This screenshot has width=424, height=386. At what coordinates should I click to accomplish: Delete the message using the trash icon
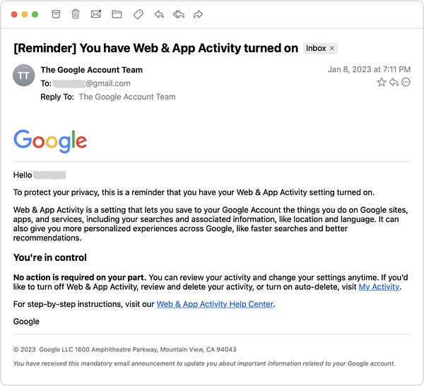coord(76,14)
